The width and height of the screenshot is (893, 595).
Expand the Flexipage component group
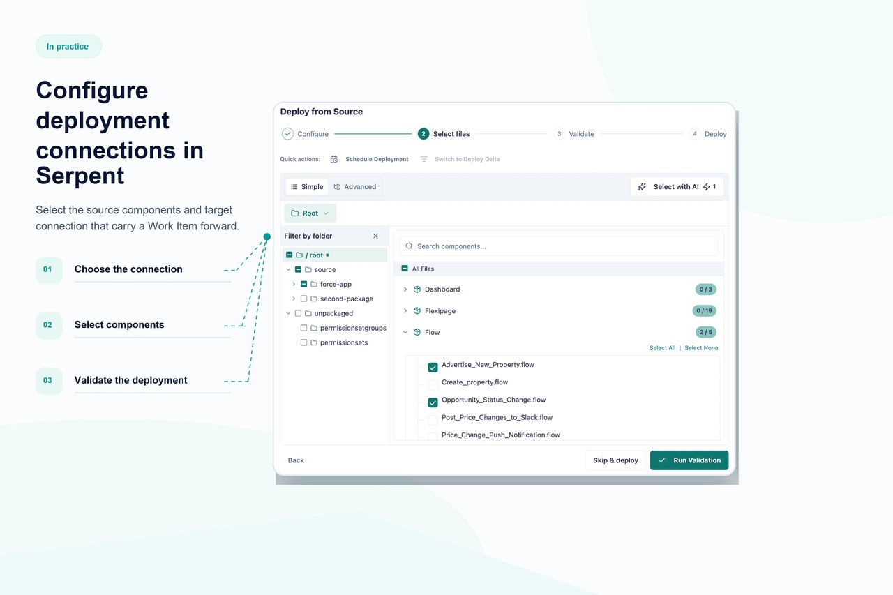(x=405, y=311)
